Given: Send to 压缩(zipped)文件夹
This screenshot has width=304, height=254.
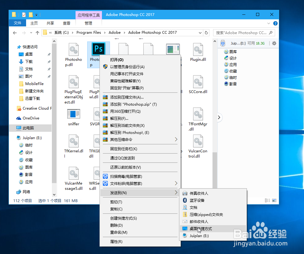Looking at the screenshot, I should click(213, 215).
